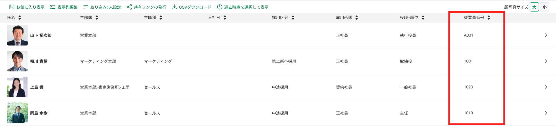Open 上島 香 row chevron

point(546,87)
